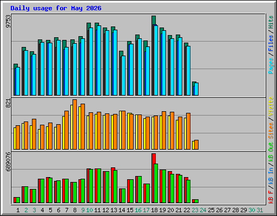
Task: Click the Files legend label
Action: click(x=271, y=43)
